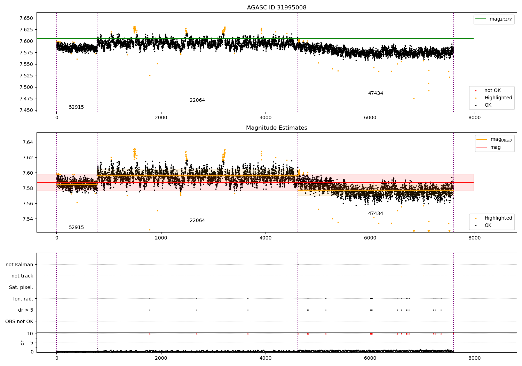Image resolution: width=522 pixels, height=366 pixels.
Task: Click the 'Magnitude Estimates' subplot title
Action: tap(277, 128)
